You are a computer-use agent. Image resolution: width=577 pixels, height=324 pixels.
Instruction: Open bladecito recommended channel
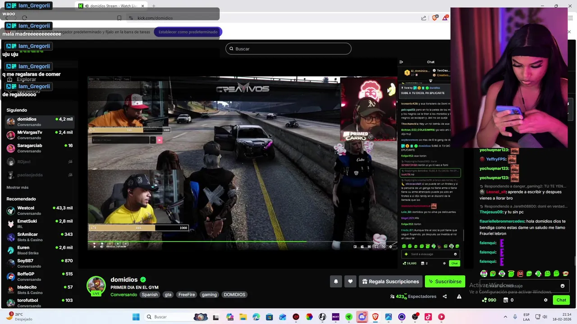39,289
